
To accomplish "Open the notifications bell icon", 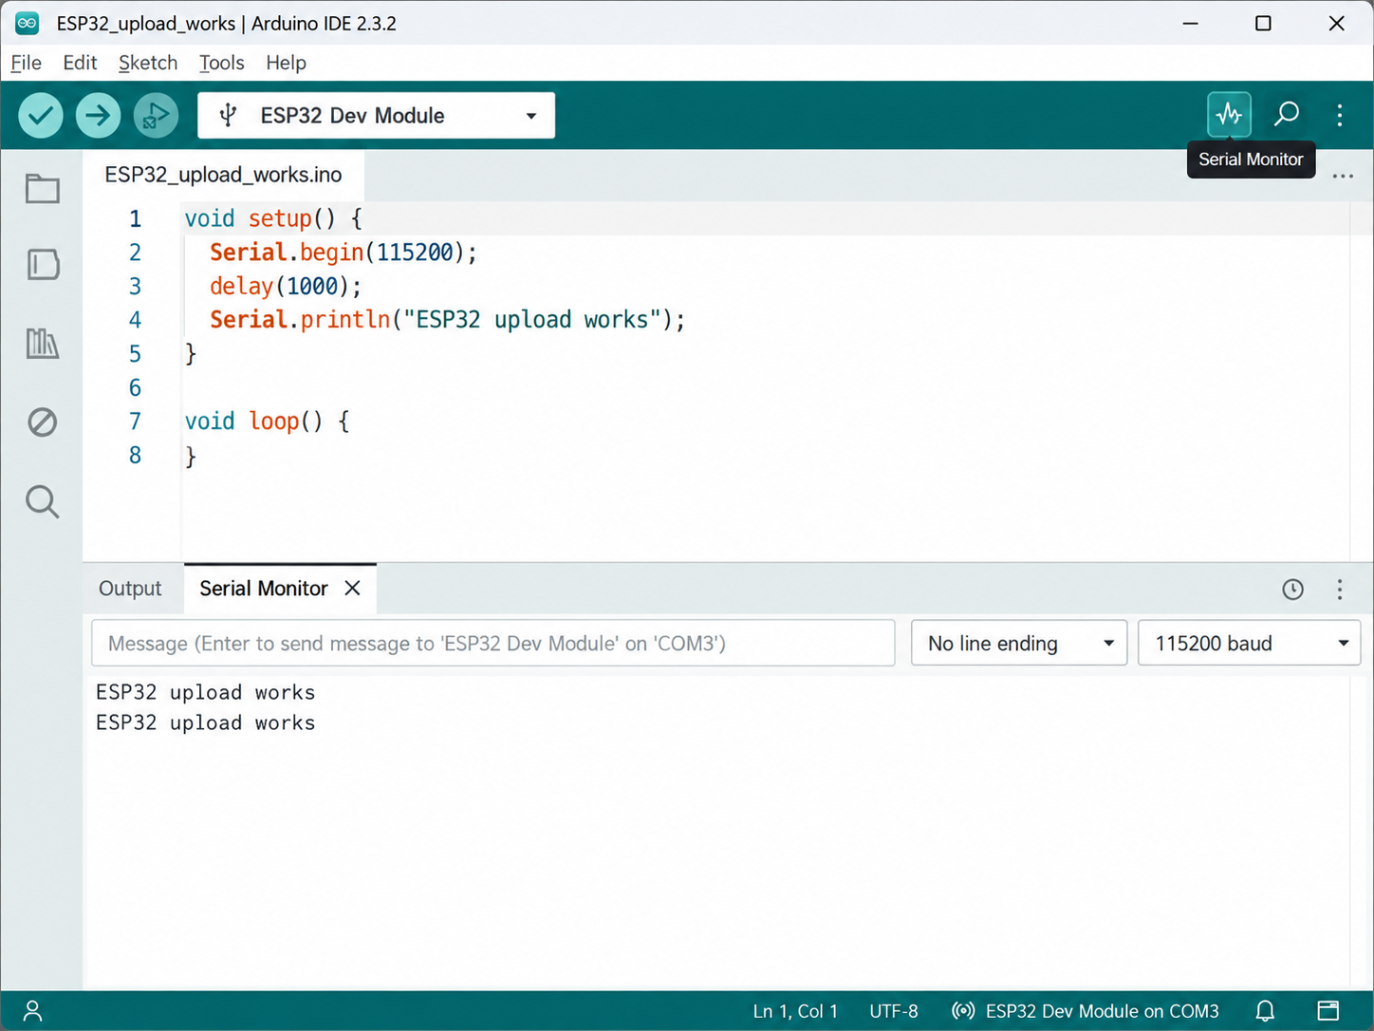I will coord(1265,1011).
